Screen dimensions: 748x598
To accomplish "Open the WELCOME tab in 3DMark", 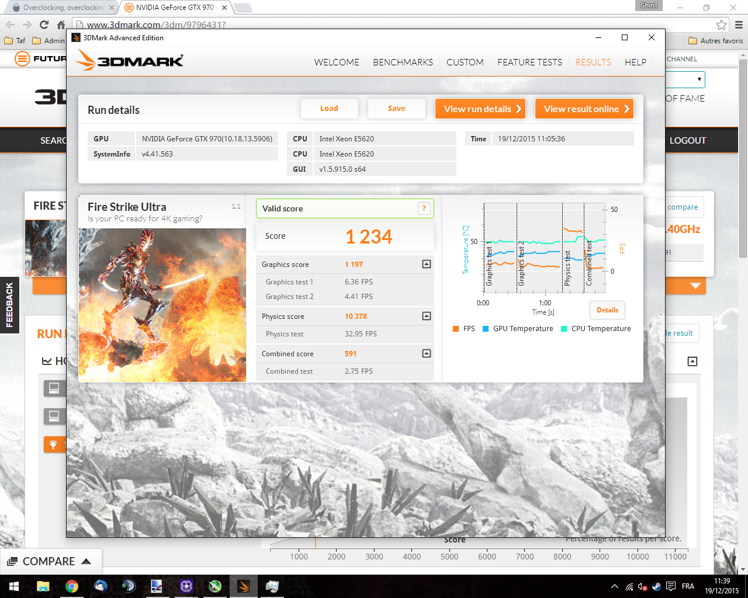I will coord(337,62).
